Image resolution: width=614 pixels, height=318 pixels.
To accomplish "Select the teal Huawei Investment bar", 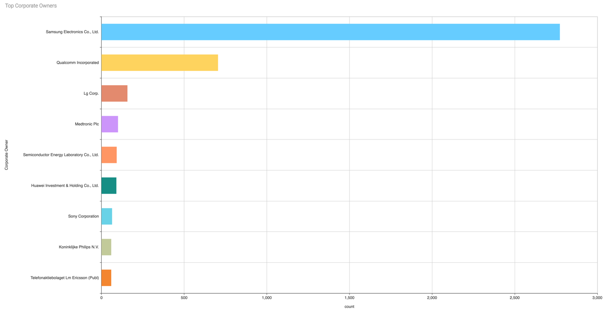I will 108,186.
